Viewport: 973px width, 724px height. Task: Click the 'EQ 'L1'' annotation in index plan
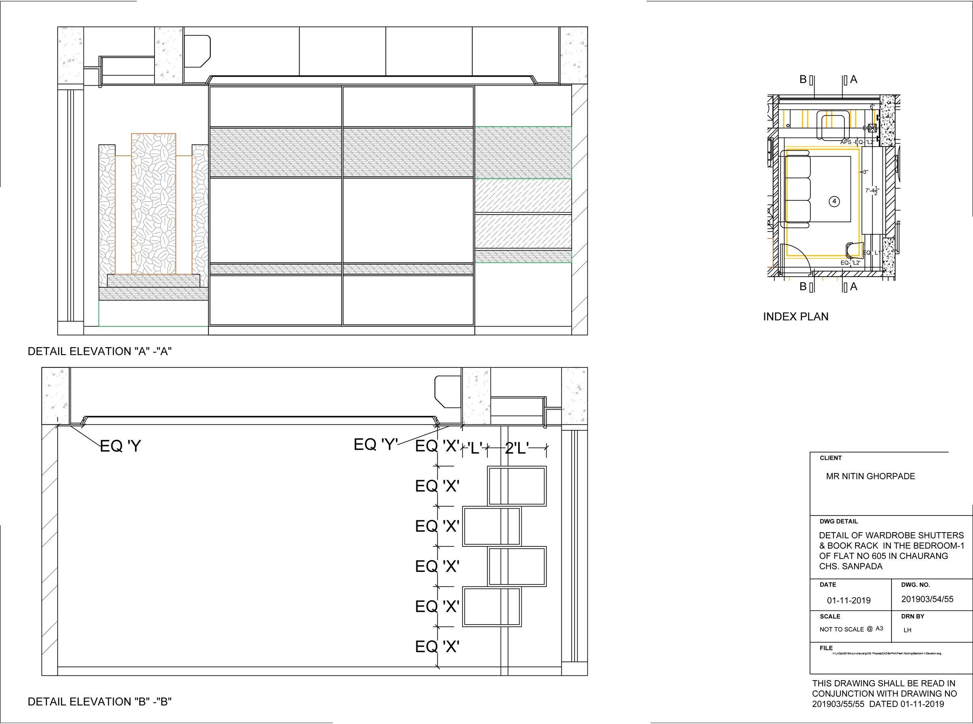872,253
